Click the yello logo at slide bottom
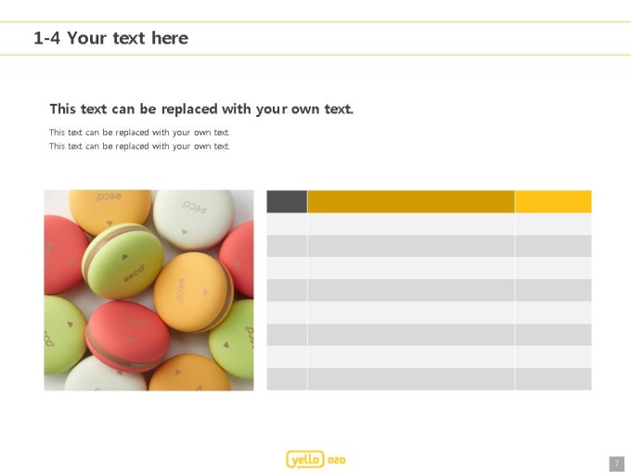The image size is (631, 473). 305,459
